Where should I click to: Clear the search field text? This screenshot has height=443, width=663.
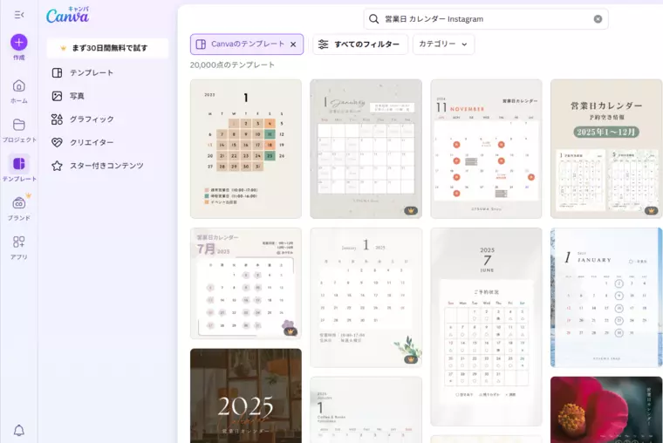598,19
